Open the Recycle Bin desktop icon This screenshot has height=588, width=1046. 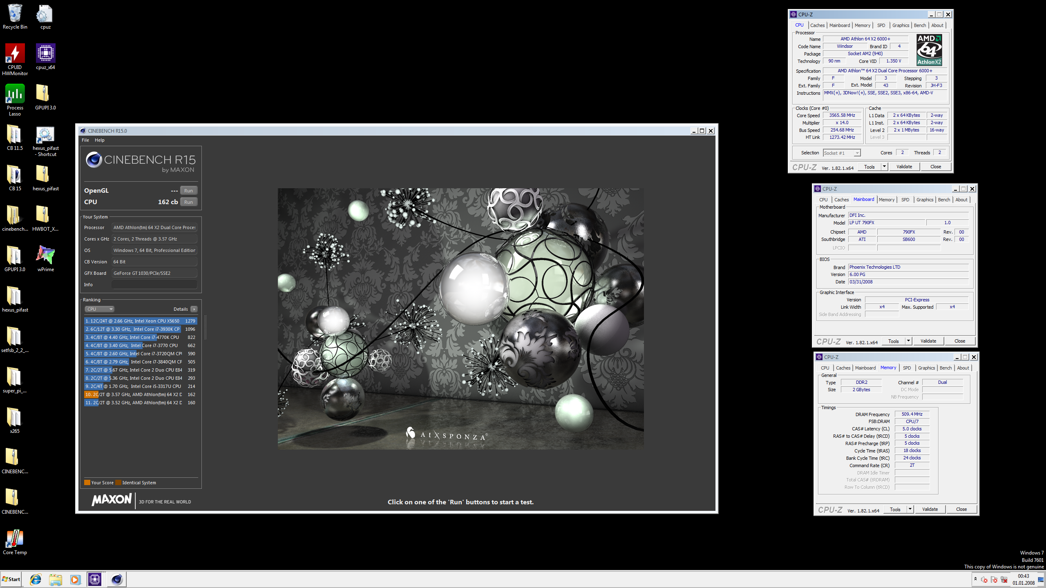click(x=15, y=17)
